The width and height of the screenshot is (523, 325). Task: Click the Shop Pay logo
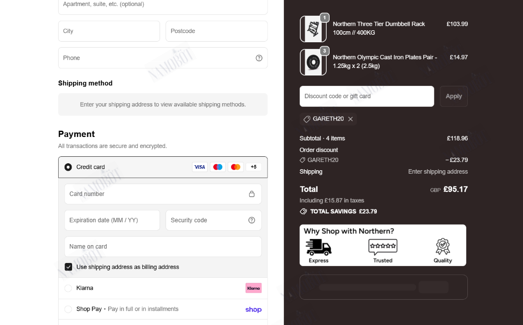[x=254, y=309]
